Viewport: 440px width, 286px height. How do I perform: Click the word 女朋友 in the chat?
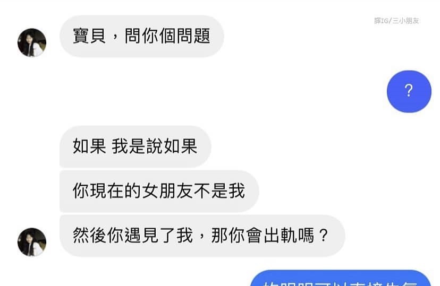(x=167, y=191)
